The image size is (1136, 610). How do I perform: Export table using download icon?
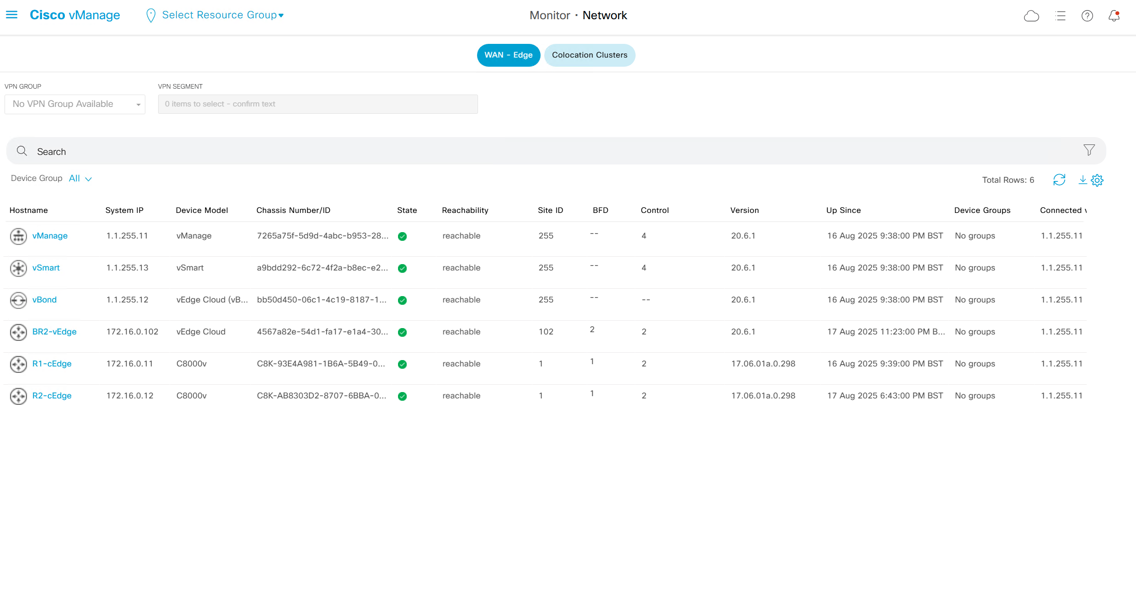1082,180
